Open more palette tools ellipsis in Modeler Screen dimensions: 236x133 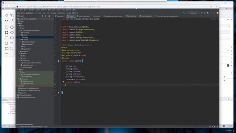[7, 54]
